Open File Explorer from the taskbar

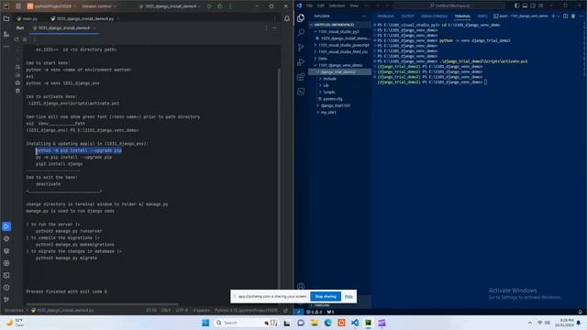(314, 323)
